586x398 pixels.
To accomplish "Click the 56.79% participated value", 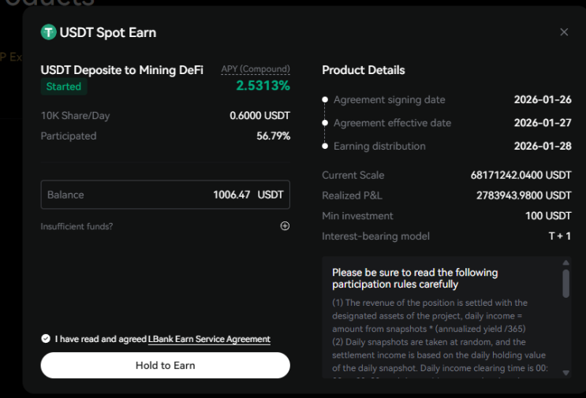I will [x=273, y=136].
